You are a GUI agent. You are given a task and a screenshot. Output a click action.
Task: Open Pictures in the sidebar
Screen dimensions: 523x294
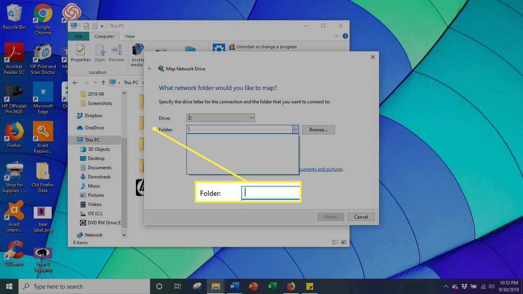pyautogui.click(x=92, y=195)
